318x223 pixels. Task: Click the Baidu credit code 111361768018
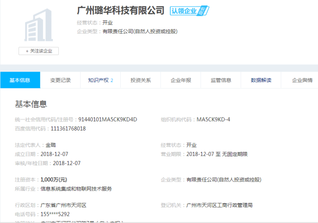[x=68, y=129]
